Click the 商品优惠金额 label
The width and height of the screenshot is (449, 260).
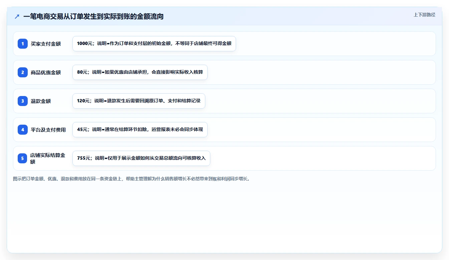46,72
